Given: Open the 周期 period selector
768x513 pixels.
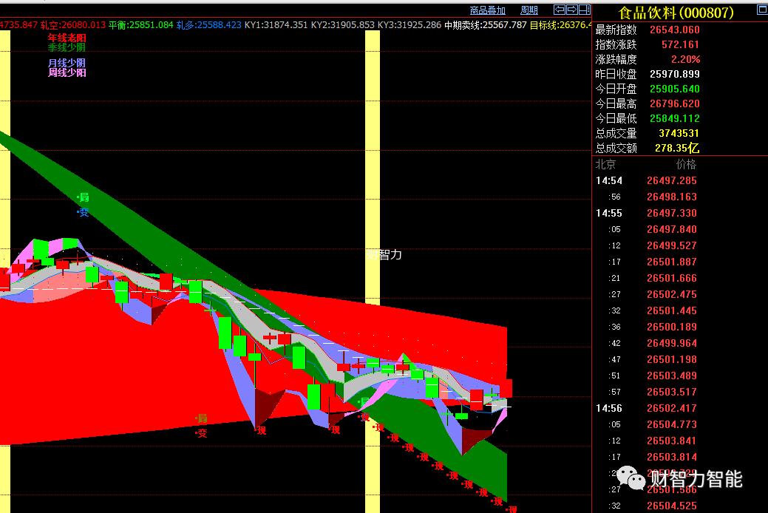Looking at the screenshot, I should tap(529, 10).
